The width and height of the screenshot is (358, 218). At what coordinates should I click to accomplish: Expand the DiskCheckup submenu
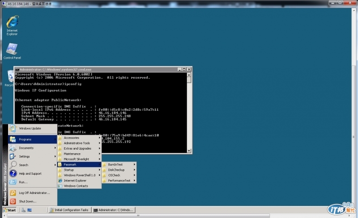(119, 170)
